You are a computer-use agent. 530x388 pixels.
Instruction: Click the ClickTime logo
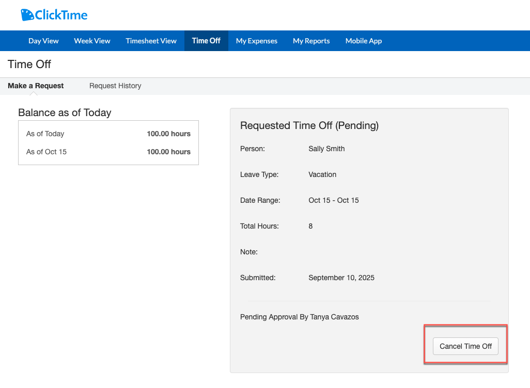point(54,15)
